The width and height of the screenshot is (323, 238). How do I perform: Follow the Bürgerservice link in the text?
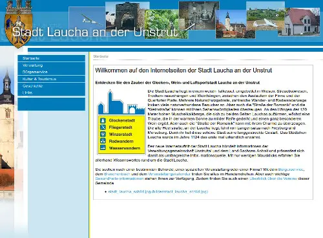point(291,169)
